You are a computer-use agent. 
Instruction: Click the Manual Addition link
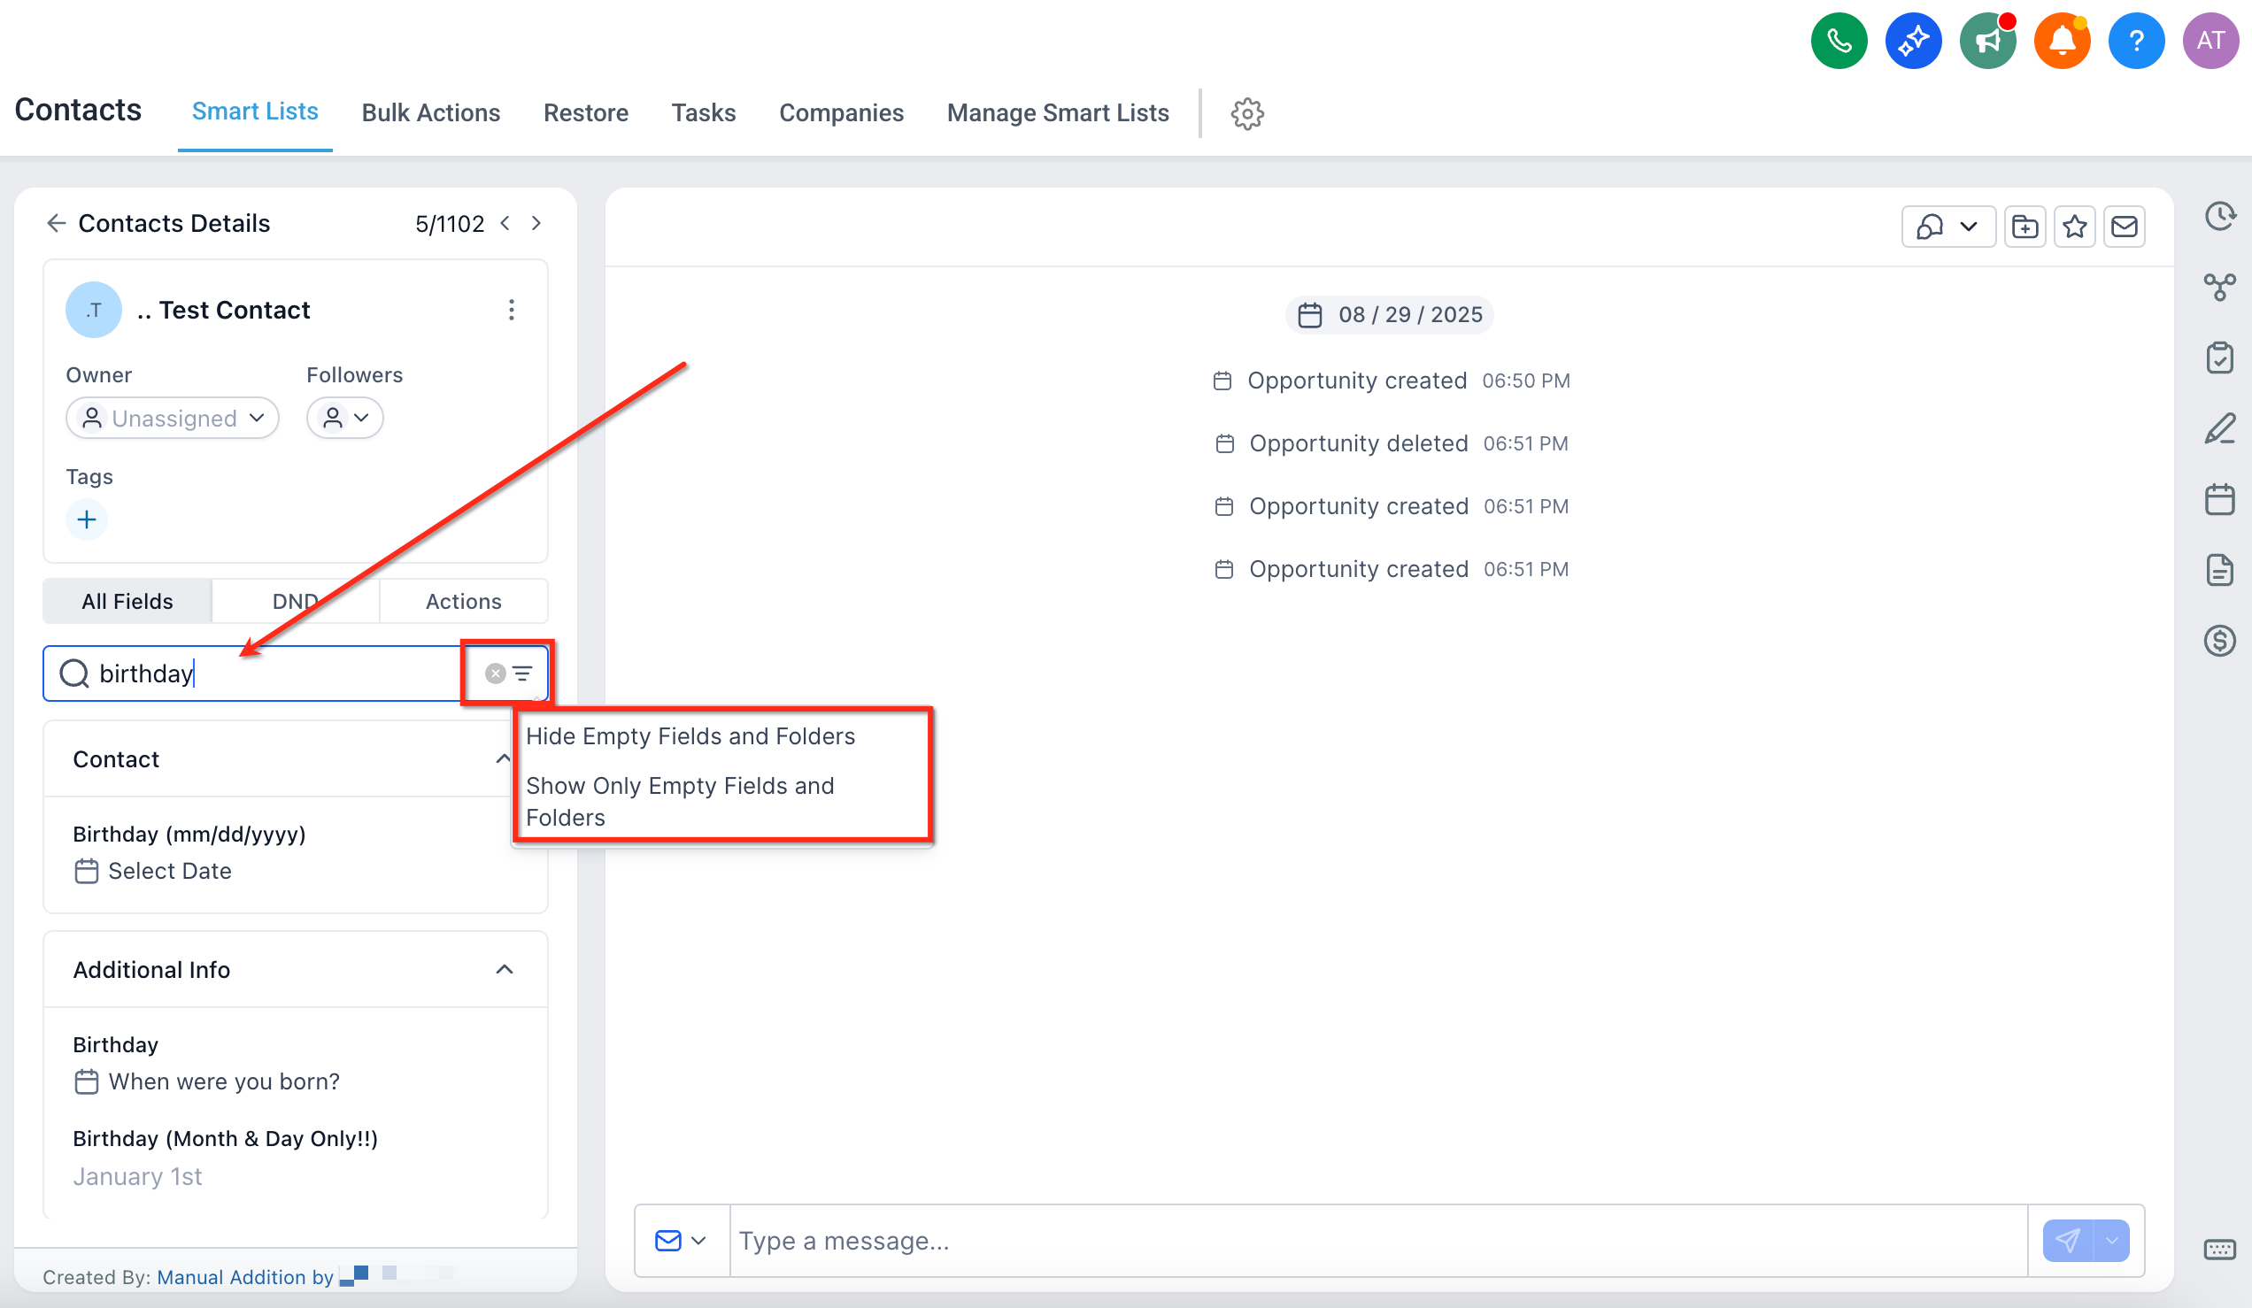pyautogui.click(x=231, y=1277)
